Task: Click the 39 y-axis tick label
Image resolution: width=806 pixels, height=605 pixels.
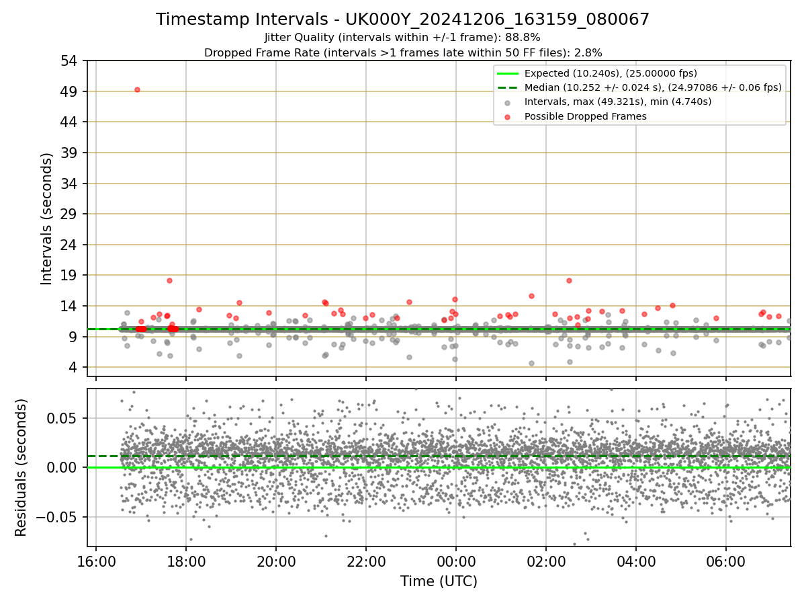Action: point(71,153)
